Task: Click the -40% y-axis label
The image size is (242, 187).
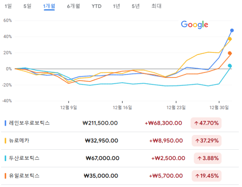Action: pyautogui.click(x=7, y=101)
